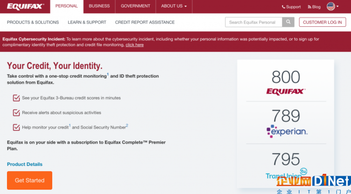Click the search magnifier button

pos(288,22)
